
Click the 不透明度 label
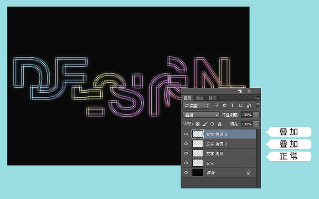pyautogui.click(x=231, y=115)
